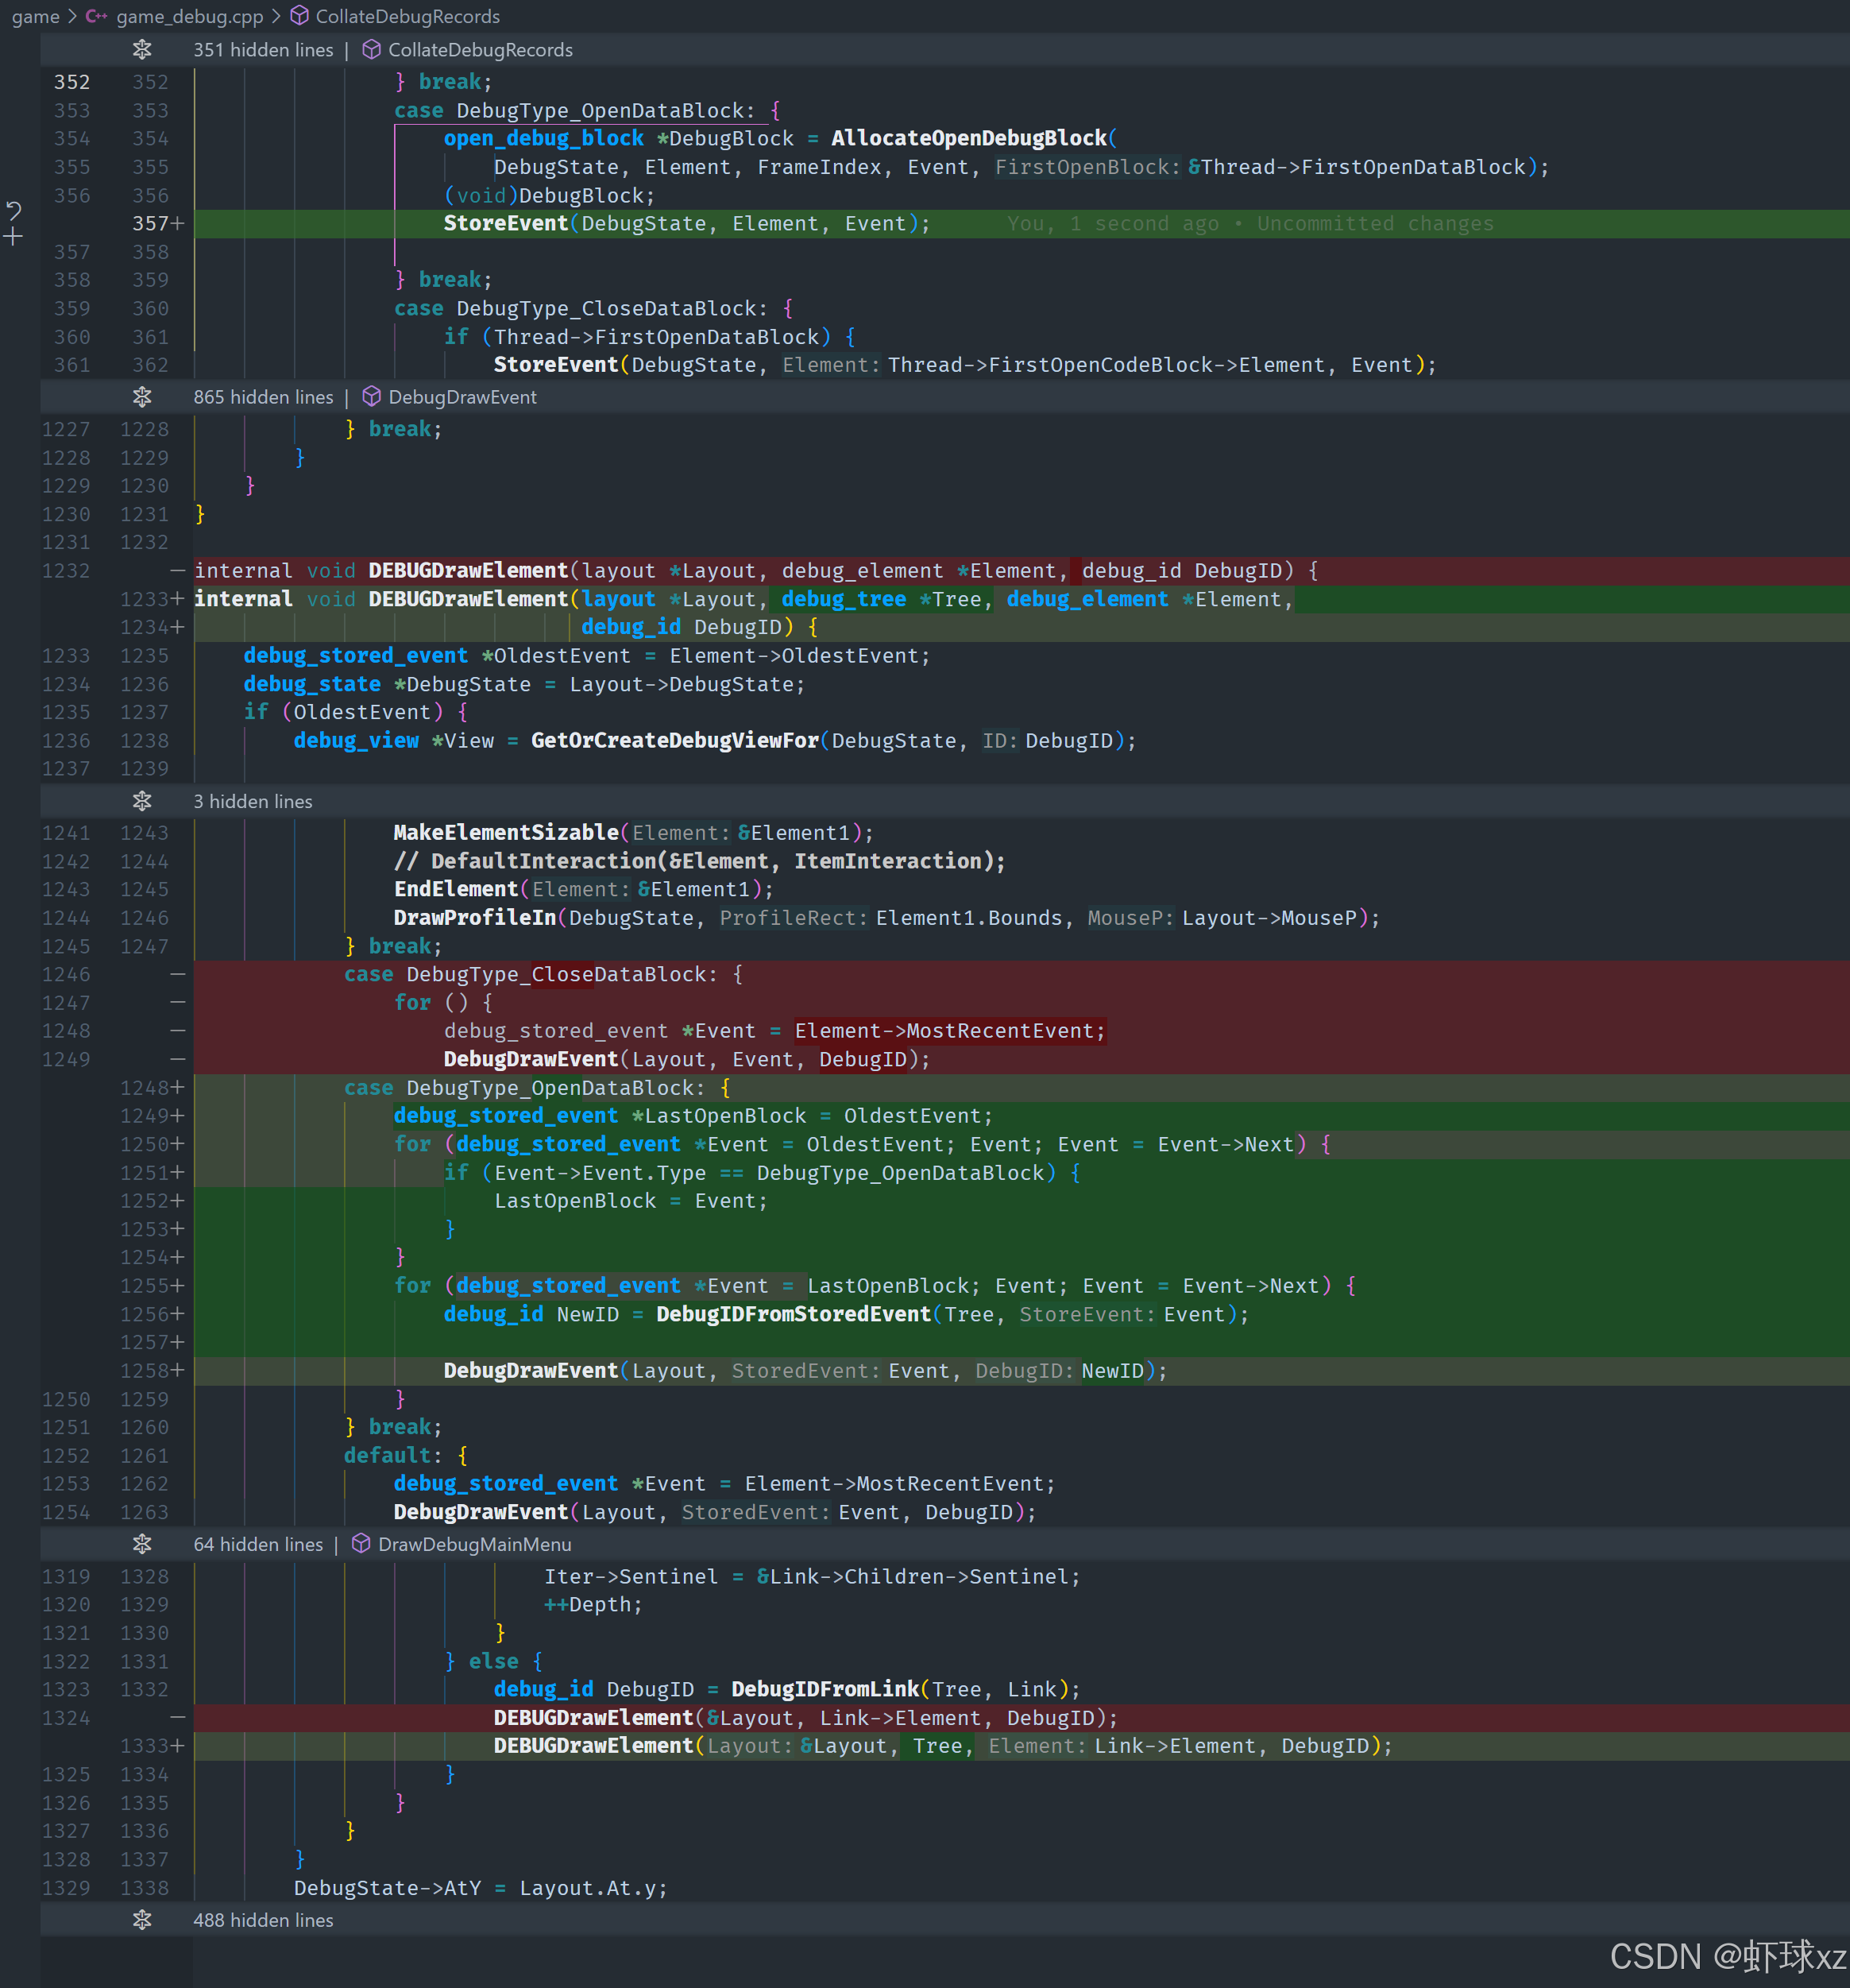
Task: Click unfold icon beside 865 hidden lines
Action: pyautogui.click(x=142, y=397)
